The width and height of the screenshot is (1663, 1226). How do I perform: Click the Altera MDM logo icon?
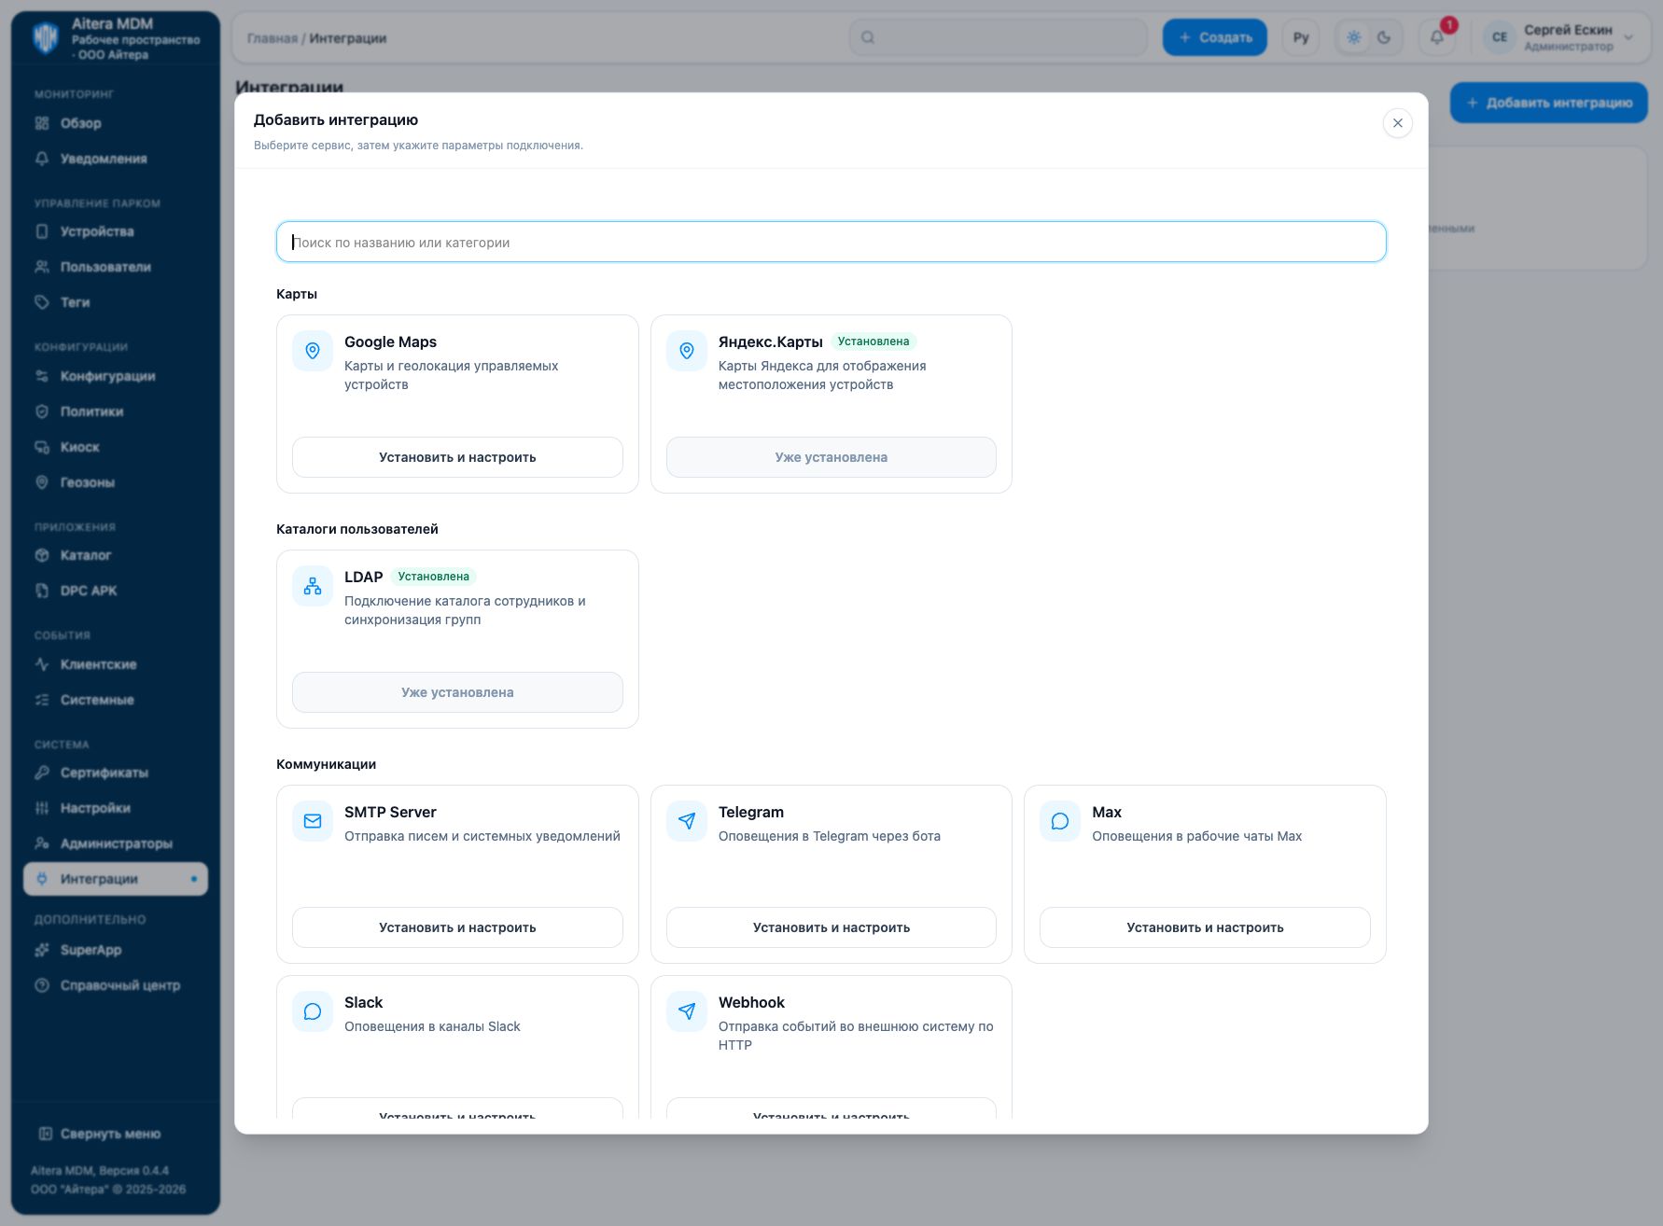click(45, 38)
